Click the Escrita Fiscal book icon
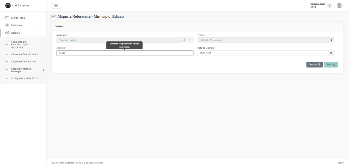 7,18
